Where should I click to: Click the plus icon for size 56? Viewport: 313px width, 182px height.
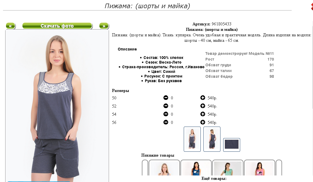pos(203,122)
